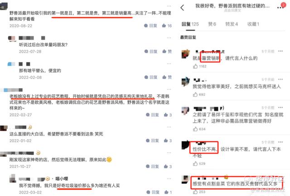Open the 收藏 1 tab
This screenshot has width=290, height=196.
[253, 24]
